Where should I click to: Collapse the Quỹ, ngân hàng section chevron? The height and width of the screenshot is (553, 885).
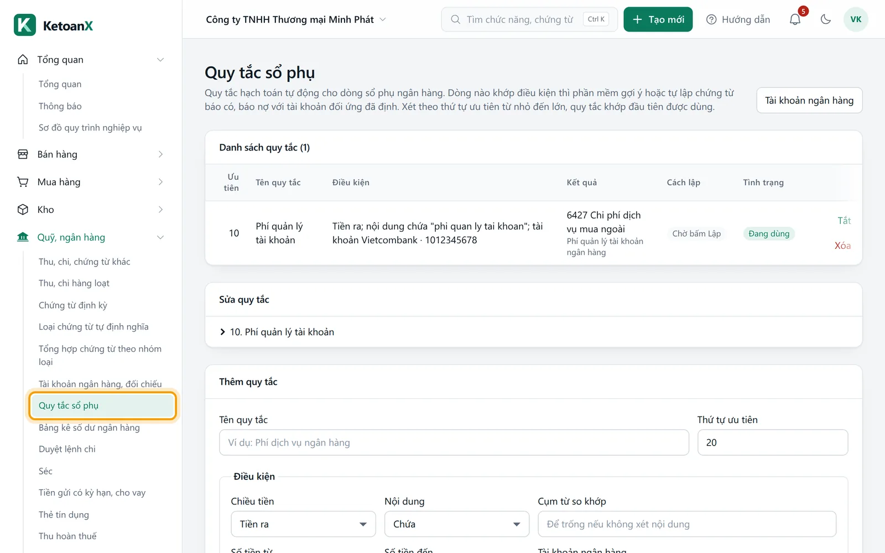coord(160,237)
